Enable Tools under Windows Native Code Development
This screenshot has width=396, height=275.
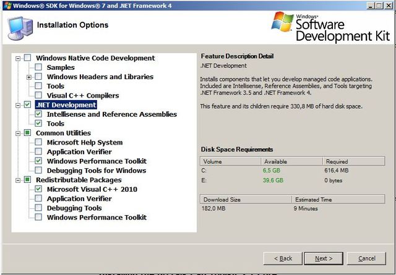[x=38, y=86]
